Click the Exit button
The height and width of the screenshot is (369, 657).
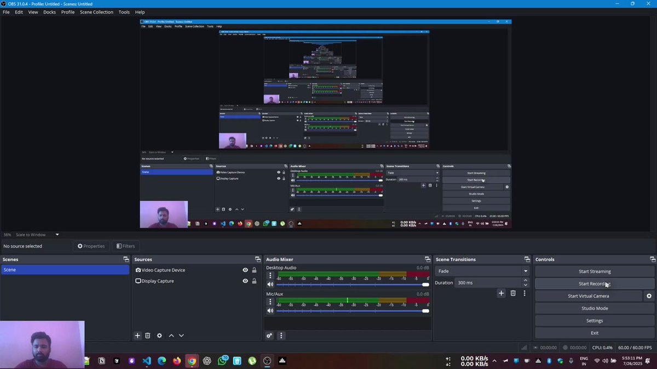tap(595, 333)
